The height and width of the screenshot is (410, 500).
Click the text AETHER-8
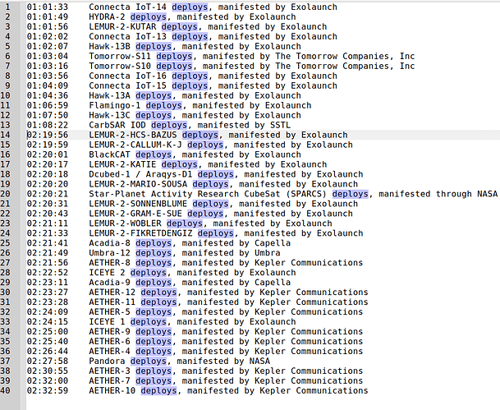[109, 263]
